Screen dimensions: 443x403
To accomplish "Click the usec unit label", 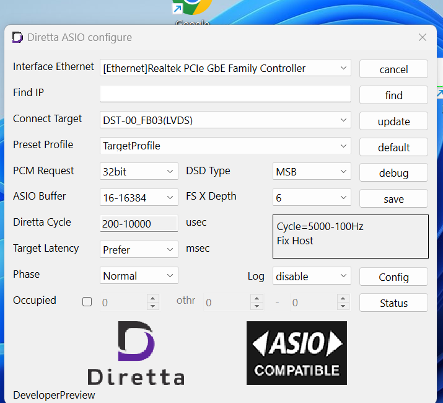I will (x=196, y=223).
